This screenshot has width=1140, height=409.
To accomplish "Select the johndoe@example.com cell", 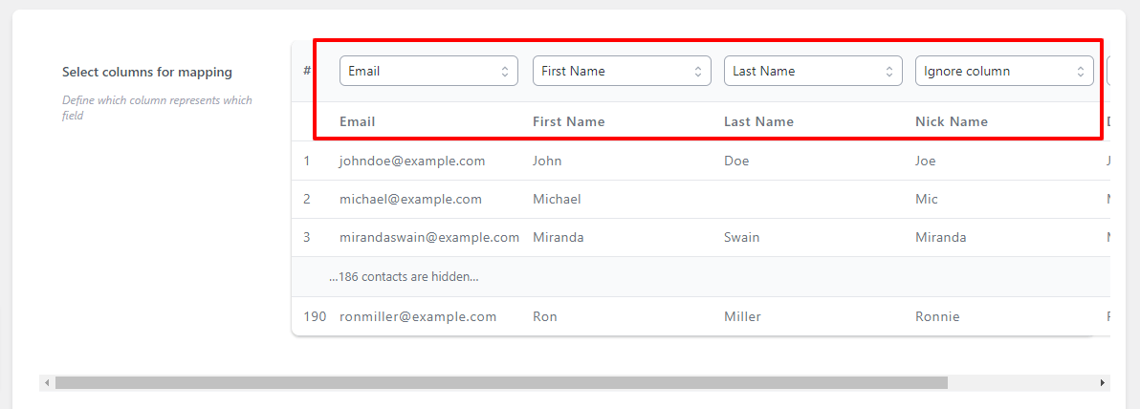I will 412,161.
